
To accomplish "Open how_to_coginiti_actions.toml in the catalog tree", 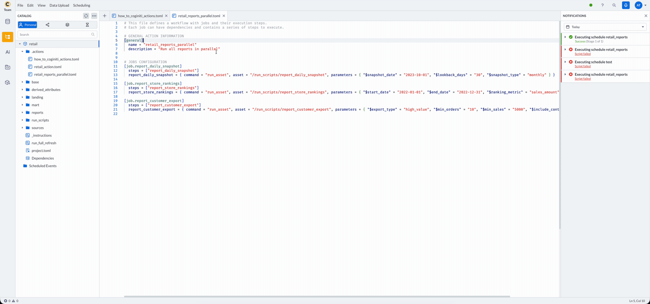I will [x=56, y=59].
